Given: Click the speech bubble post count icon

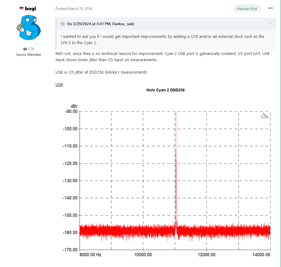Looking at the screenshot, I should [x=25, y=49].
